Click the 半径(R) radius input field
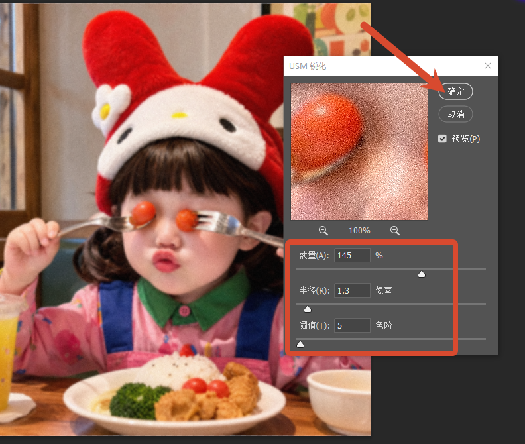This screenshot has width=525, height=444. click(352, 290)
